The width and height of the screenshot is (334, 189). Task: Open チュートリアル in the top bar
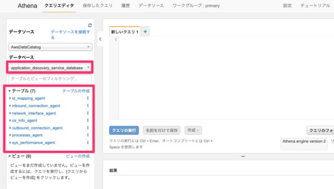pos(315,6)
